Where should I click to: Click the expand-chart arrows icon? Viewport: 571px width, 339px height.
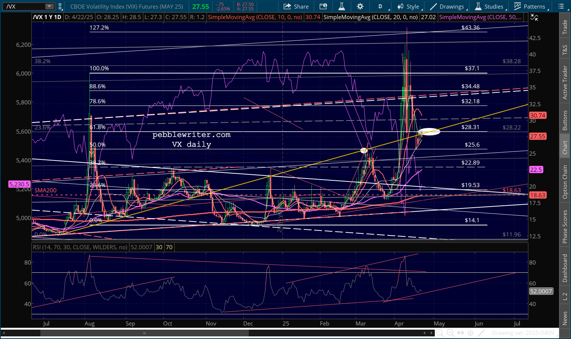pos(535,18)
